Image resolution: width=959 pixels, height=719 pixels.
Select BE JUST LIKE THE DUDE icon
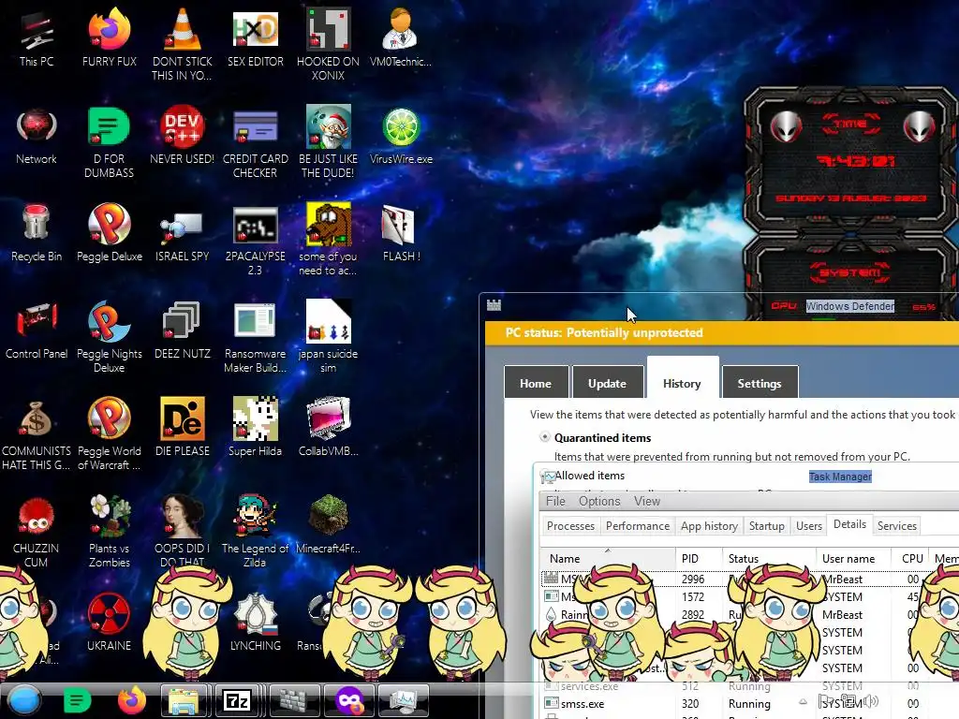(x=328, y=142)
